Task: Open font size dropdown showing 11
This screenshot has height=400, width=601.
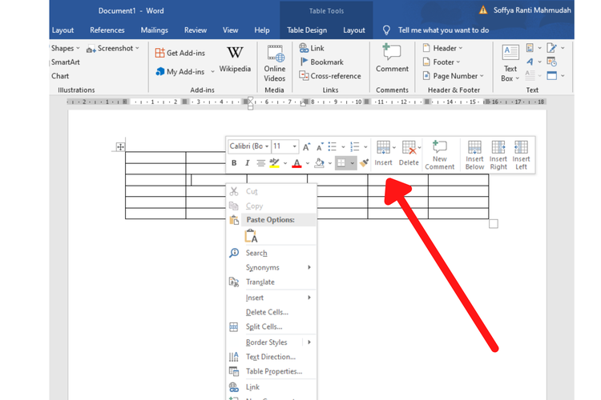Action: coord(294,146)
